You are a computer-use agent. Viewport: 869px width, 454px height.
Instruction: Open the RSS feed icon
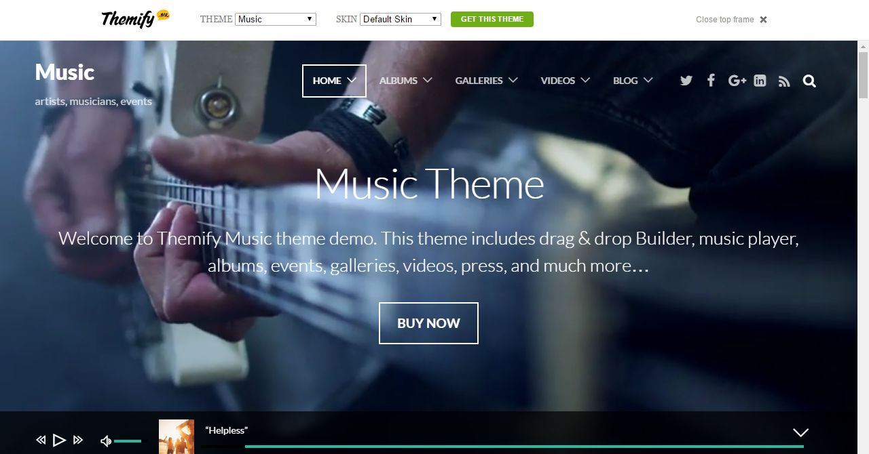pyautogui.click(x=784, y=81)
